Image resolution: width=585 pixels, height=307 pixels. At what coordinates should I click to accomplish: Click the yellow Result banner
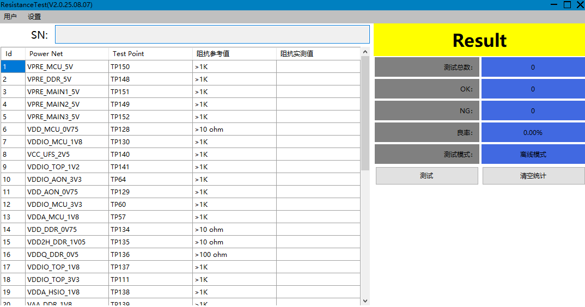coord(479,40)
